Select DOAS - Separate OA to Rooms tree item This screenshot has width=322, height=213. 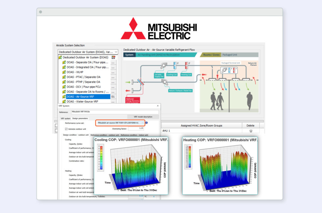coord(88,92)
